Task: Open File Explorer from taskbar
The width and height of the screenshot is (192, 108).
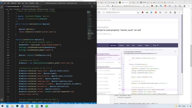Action: click(x=12, y=106)
